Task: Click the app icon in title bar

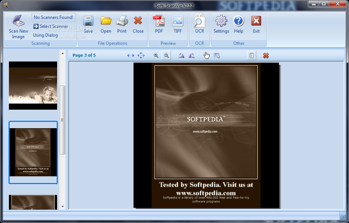Action: pyautogui.click(x=6, y=5)
